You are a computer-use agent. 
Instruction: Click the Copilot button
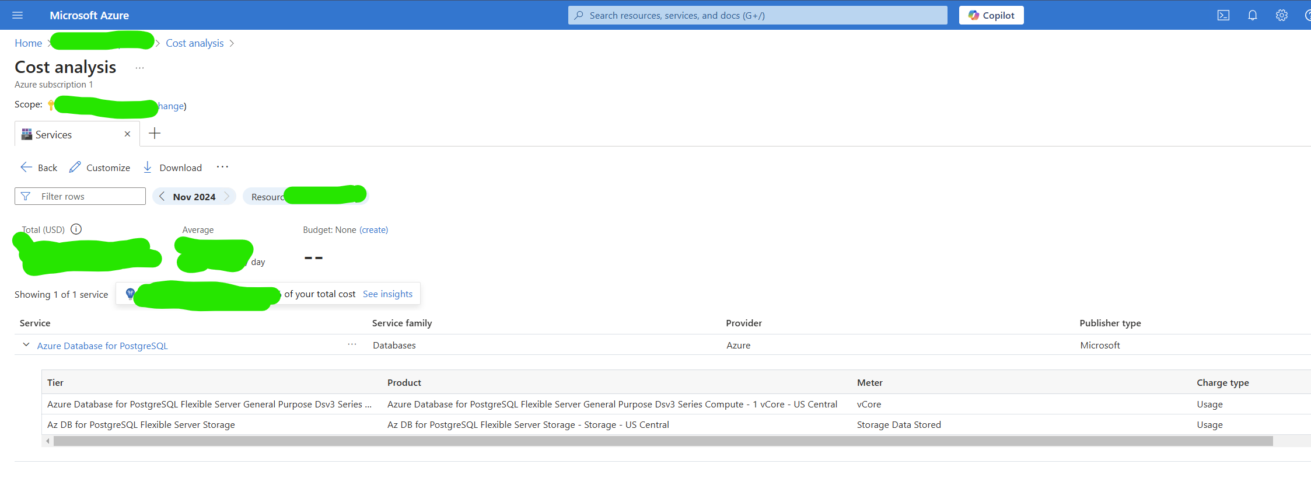click(x=991, y=15)
